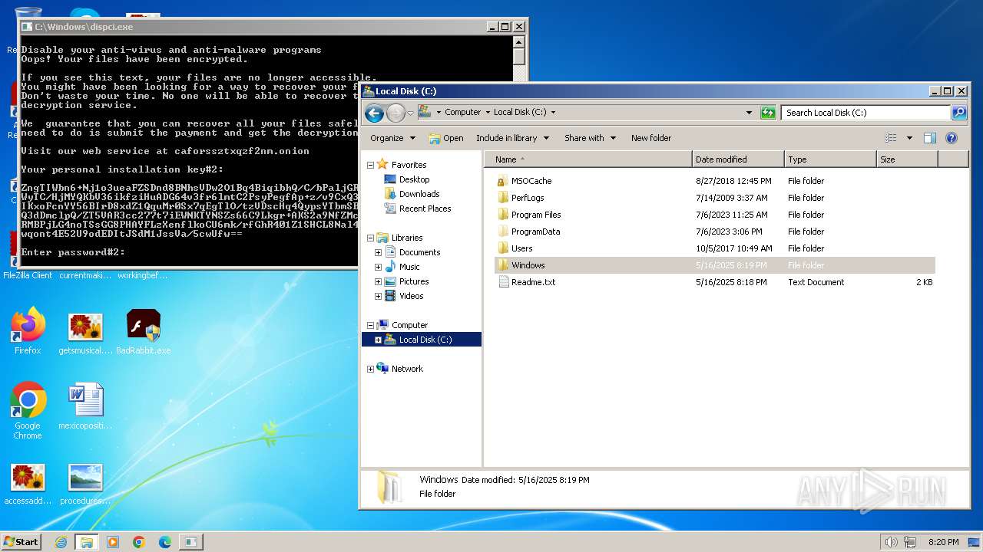
Task: Expand the Pictures library node
Action: 378,281
